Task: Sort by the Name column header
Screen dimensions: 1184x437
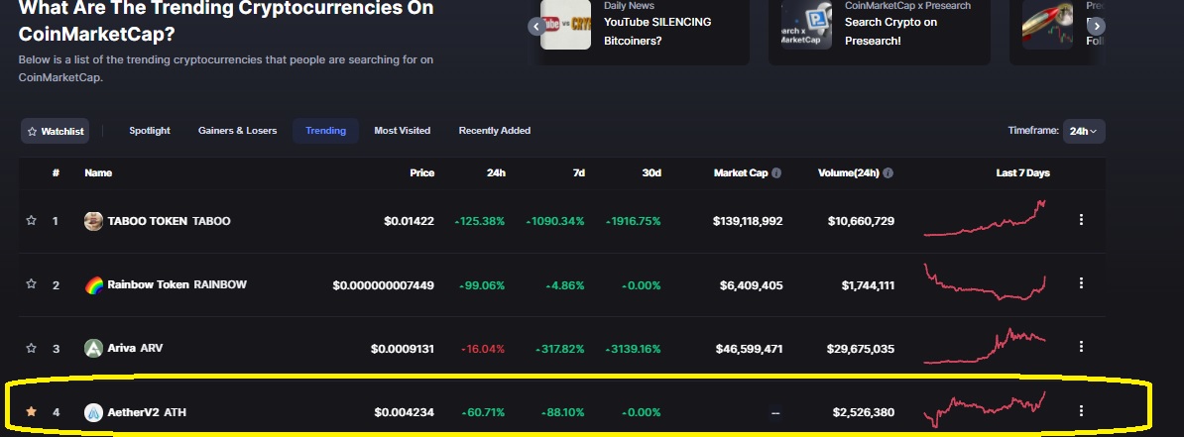Action: click(98, 172)
